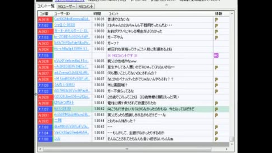This screenshot has width=272, height=153.
Task: Click P icon in highlighted 1:30:42 row
Action: point(216,109)
